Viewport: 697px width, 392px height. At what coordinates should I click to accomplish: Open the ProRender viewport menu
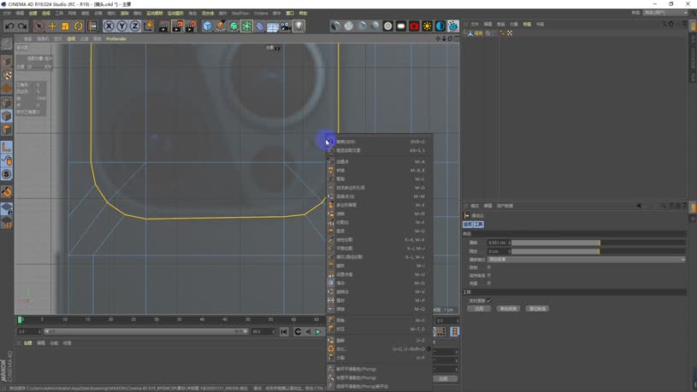click(x=116, y=38)
